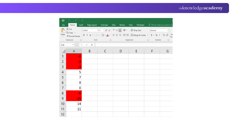
Task: Open Font group dialog launcher
Action: tap(110, 40)
